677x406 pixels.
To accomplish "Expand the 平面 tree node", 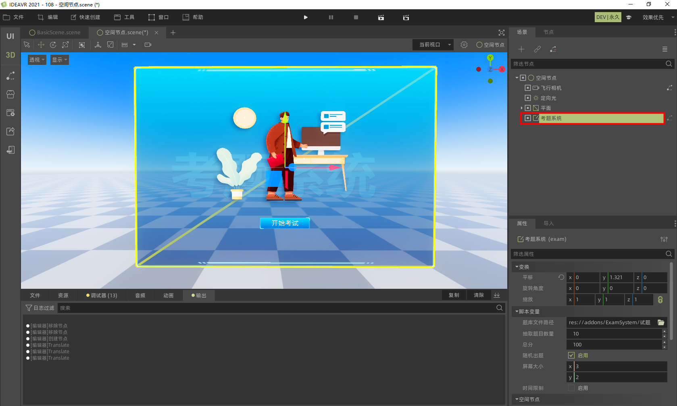I will pos(522,108).
